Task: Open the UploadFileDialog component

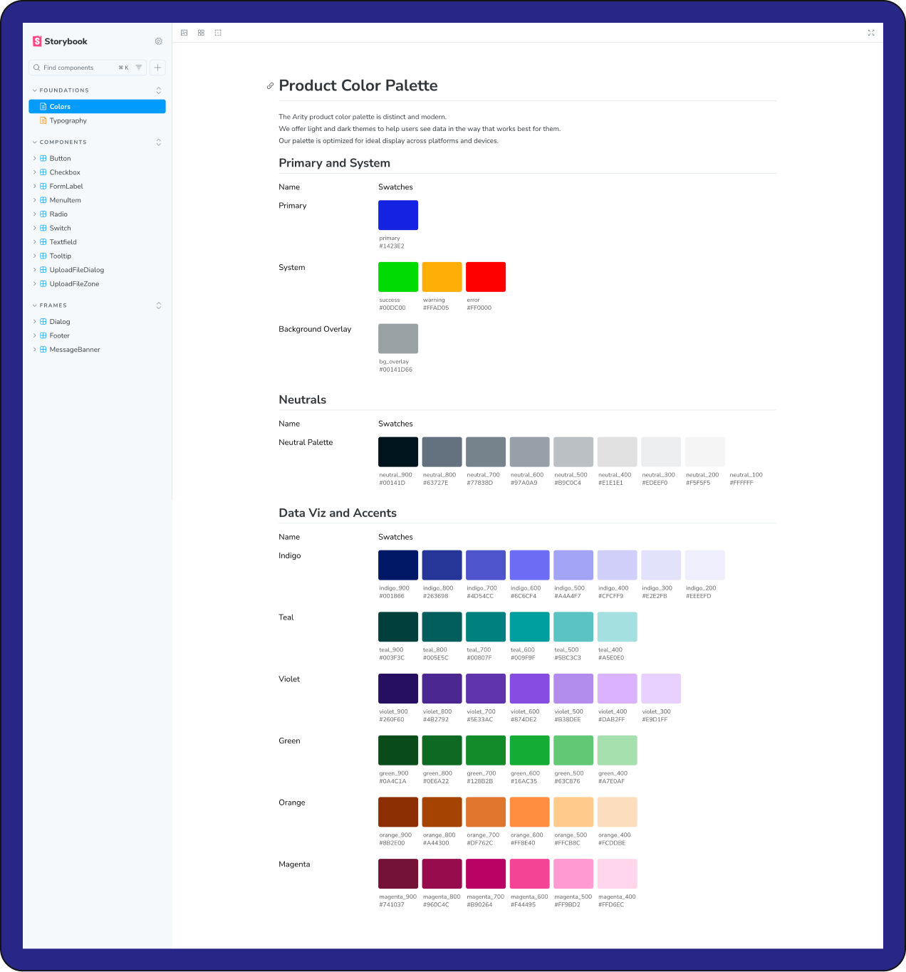Action: (76, 270)
